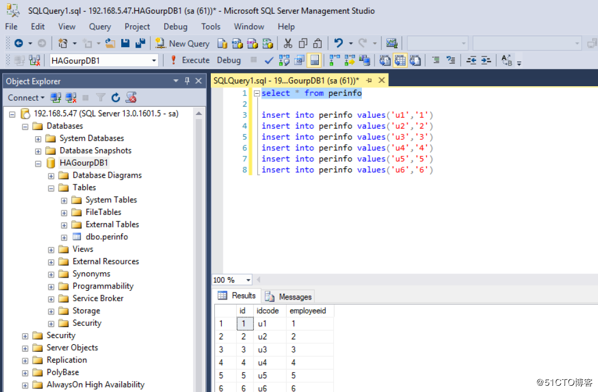Open a Database Engine Query icon
This screenshot has height=392, width=598.
[x=222, y=44]
